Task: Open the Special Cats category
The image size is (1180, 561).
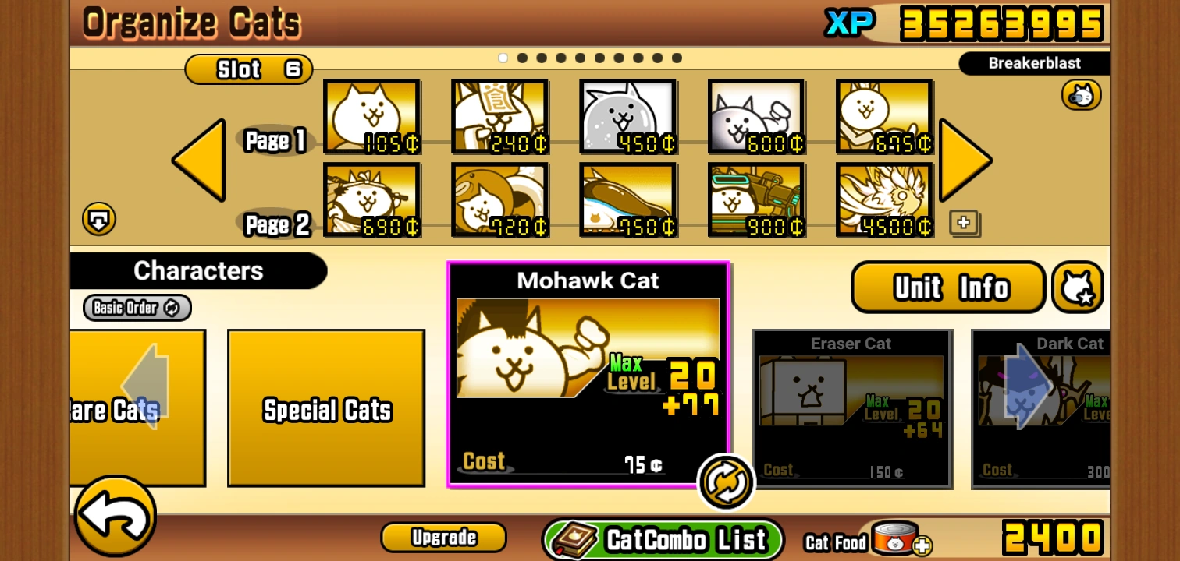Action: [x=326, y=408]
